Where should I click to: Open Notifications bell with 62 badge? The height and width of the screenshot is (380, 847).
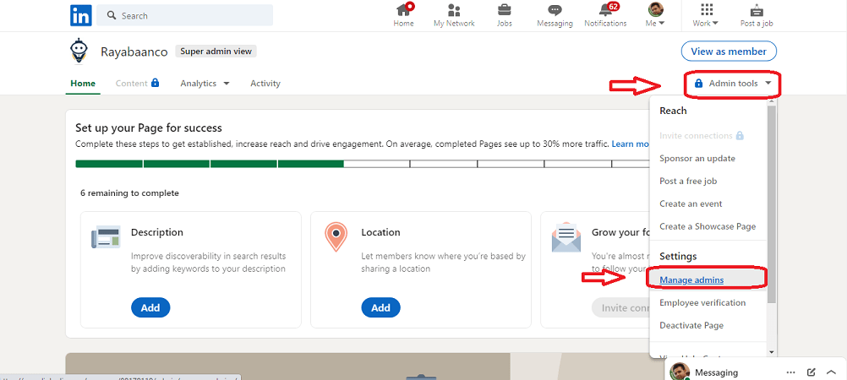[x=605, y=16]
